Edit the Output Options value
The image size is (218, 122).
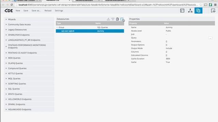(x=167, y=45)
